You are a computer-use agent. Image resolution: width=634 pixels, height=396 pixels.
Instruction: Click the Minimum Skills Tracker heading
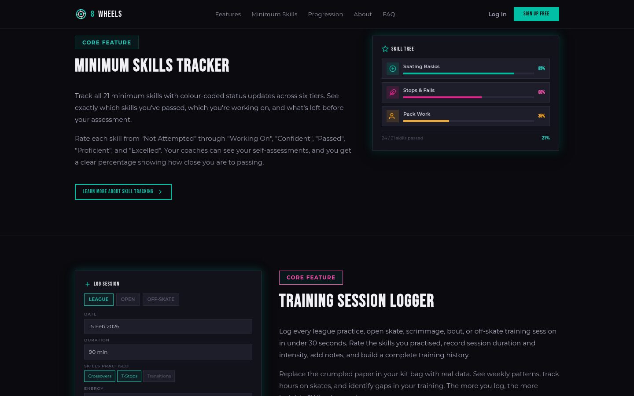tap(152, 66)
